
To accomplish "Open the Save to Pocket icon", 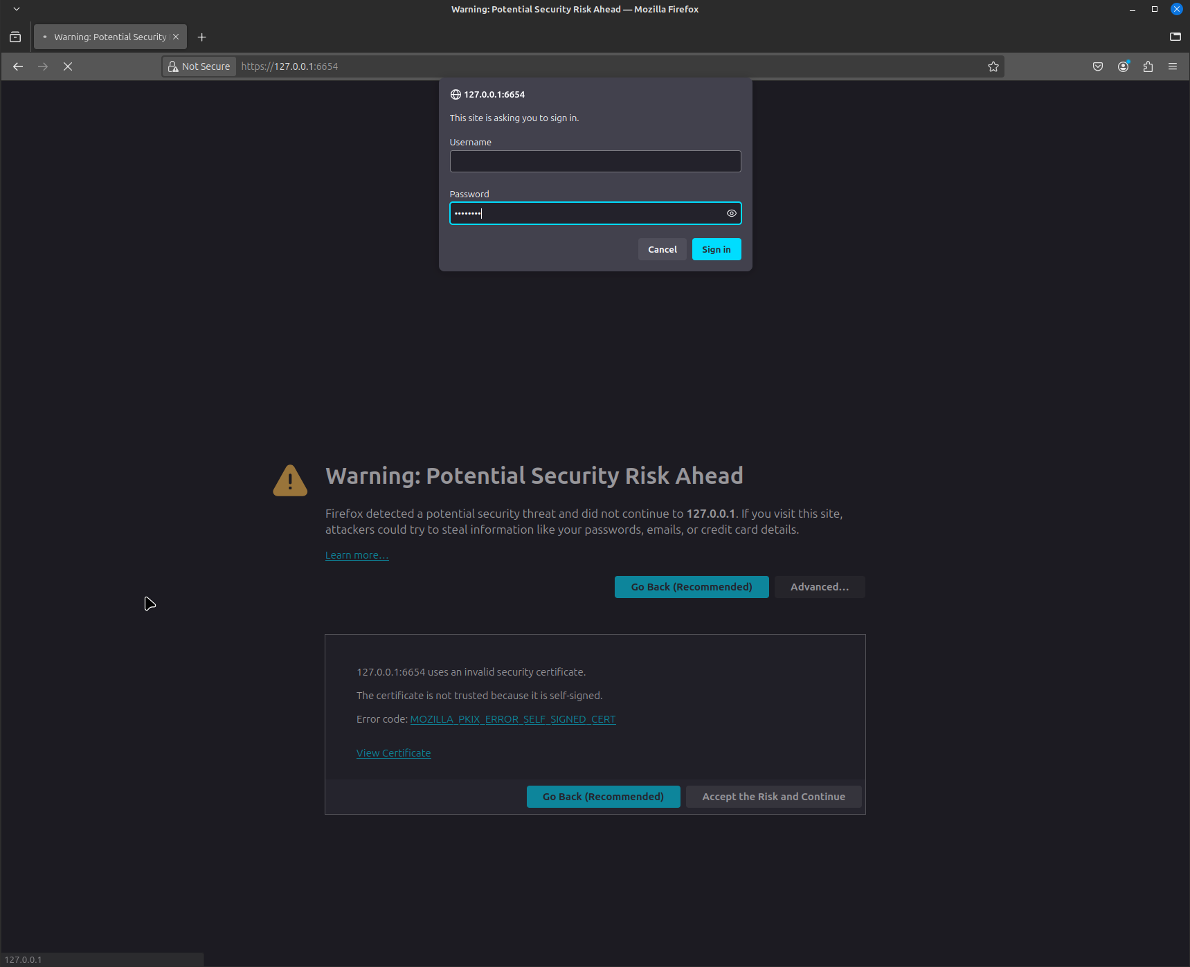I will pyautogui.click(x=1098, y=66).
